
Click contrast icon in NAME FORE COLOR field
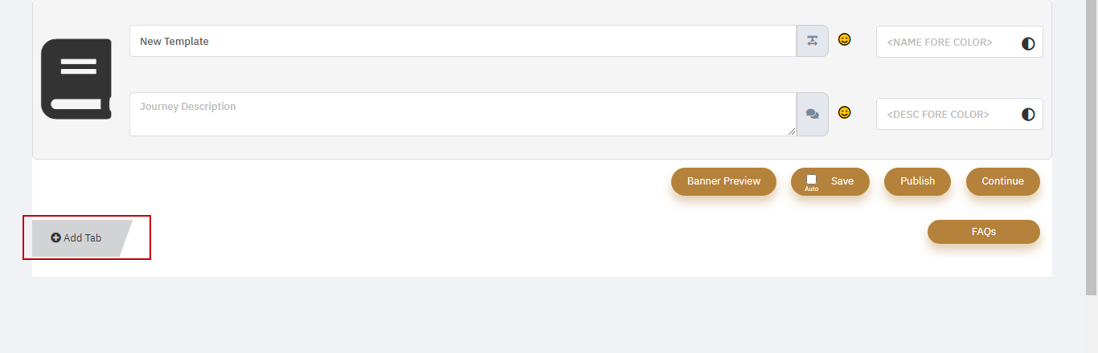[1028, 43]
